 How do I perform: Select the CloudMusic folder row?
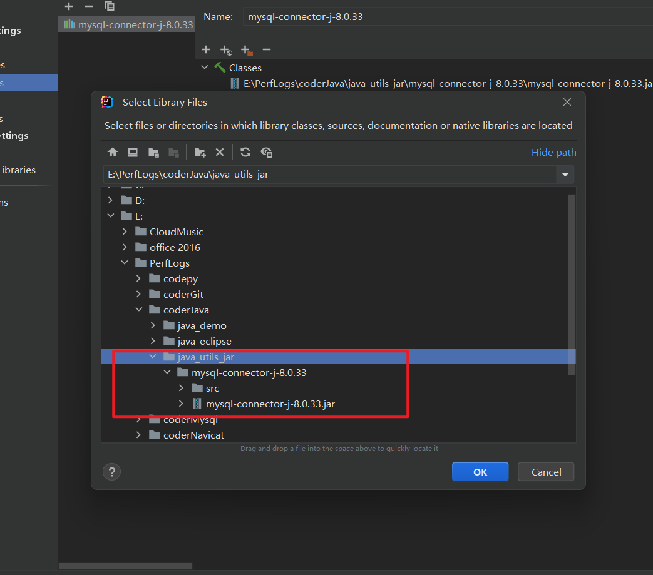click(338, 232)
